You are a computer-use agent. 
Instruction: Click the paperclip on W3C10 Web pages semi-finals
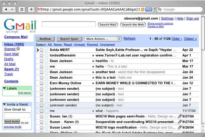(180, 116)
